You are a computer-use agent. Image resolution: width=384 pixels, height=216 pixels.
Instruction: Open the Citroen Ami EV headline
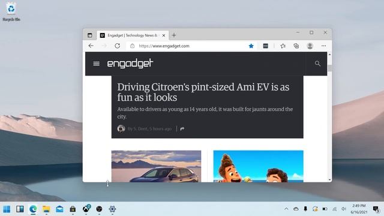[203, 92]
